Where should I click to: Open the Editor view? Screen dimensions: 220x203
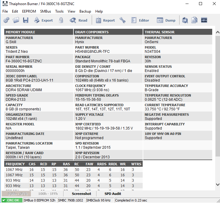pyautogui.click(x=140, y=20)
